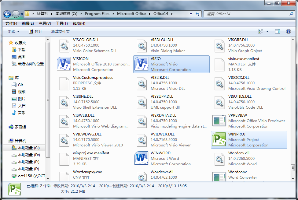Expand the address bar history dropdown

point(191,14)
